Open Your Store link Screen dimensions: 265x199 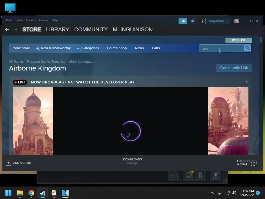click(x=21, y=48)
